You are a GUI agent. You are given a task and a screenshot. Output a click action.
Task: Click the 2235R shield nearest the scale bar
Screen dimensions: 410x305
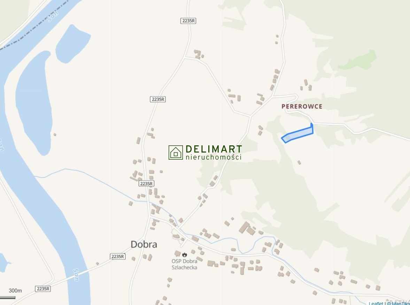click(x=43, y=289)
